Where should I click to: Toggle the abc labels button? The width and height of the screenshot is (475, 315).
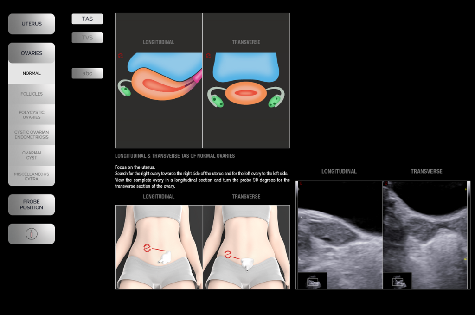87,73
